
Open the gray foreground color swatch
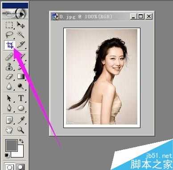(12, 145)
